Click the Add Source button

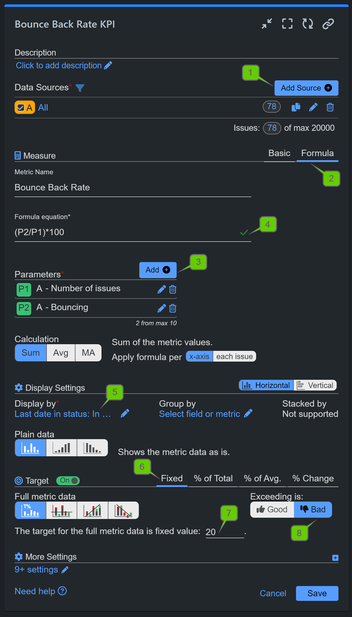[x=306, y=88]
